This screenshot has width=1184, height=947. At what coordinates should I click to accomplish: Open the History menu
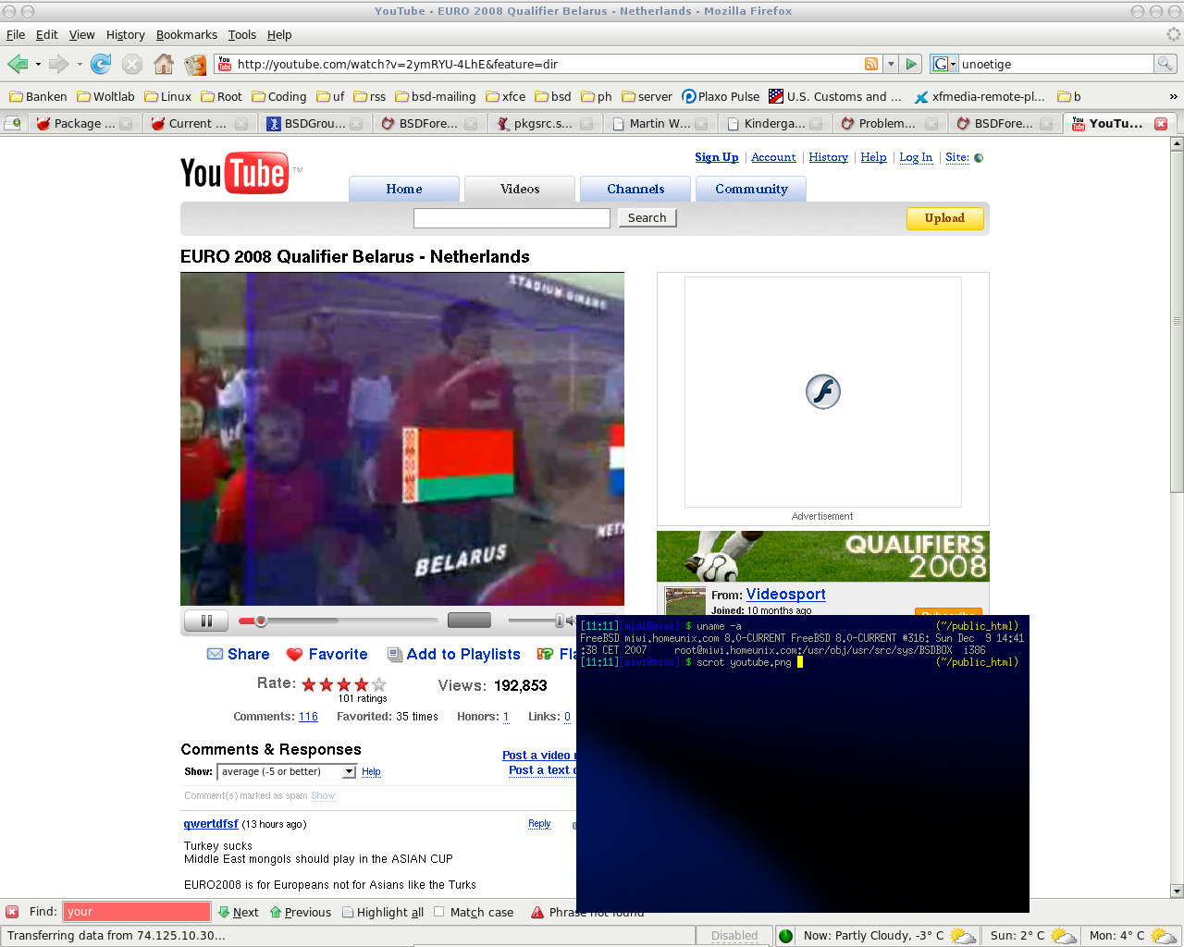click(x=126, y=34)
